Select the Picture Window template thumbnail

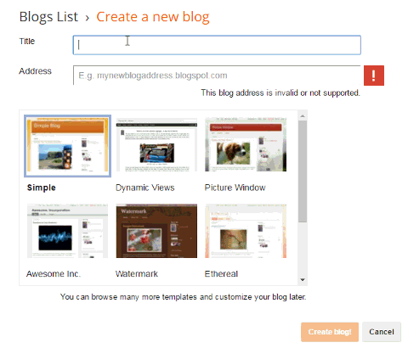coord(246,144)
